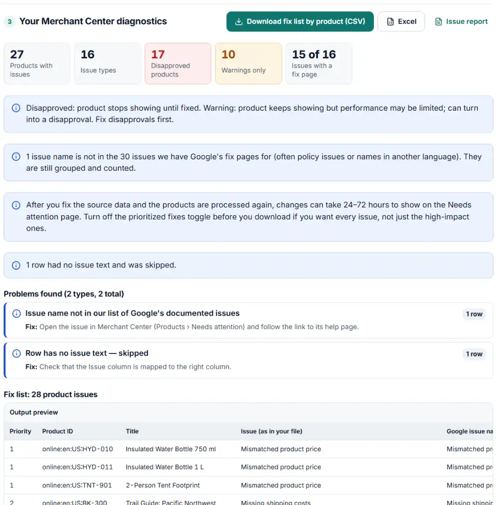Click title 2-Person Tent Footprint
Viewport: 497px width, 505px height.
coord(163,486)
